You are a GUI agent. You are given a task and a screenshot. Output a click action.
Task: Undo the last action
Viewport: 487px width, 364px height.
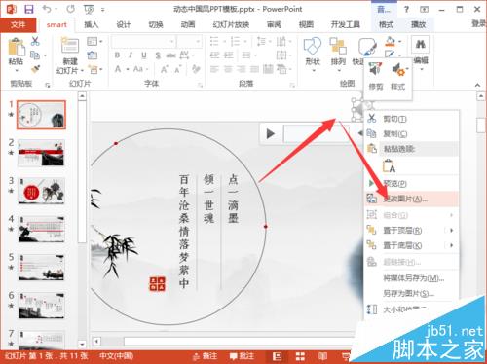tap(47, 9)
